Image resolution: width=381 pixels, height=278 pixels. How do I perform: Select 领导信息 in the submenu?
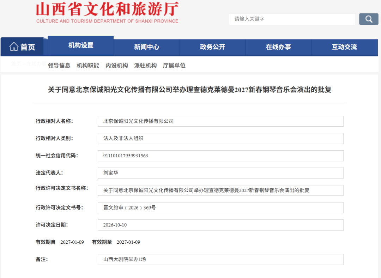tap(59, 65)
